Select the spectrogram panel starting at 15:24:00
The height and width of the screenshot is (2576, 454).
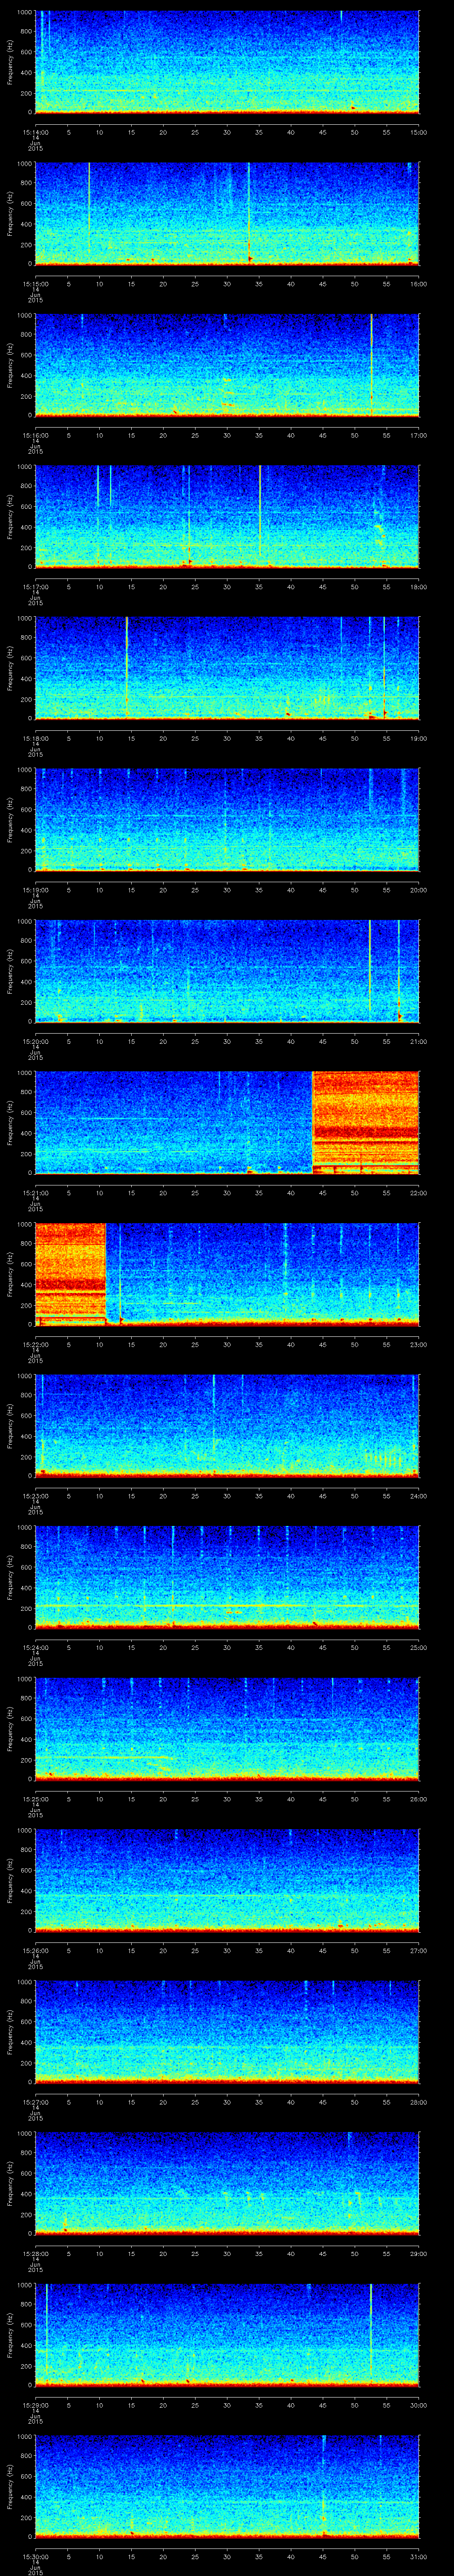coord(227,1577)
